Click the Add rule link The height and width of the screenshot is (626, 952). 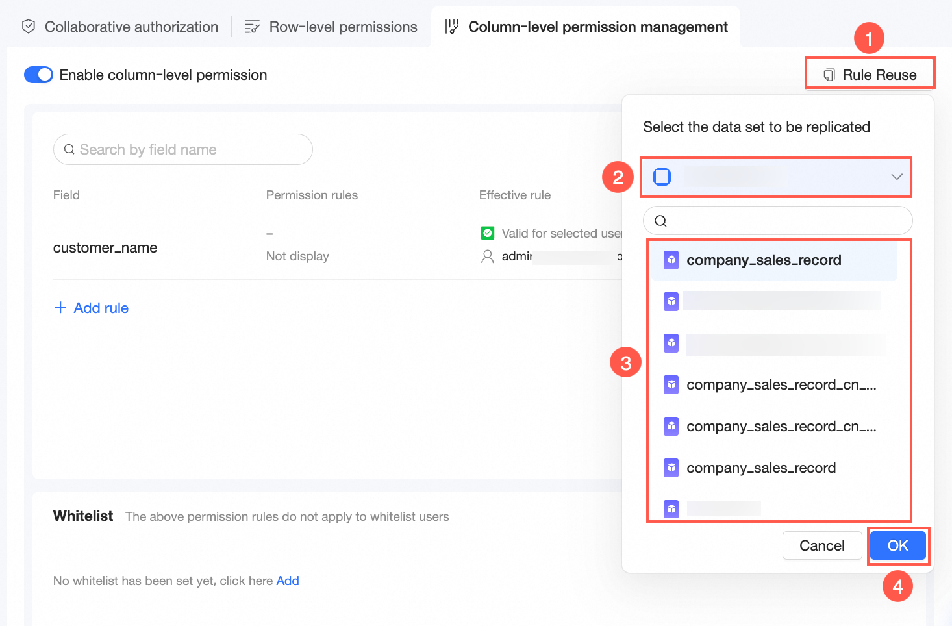click(x=101, y=308)
